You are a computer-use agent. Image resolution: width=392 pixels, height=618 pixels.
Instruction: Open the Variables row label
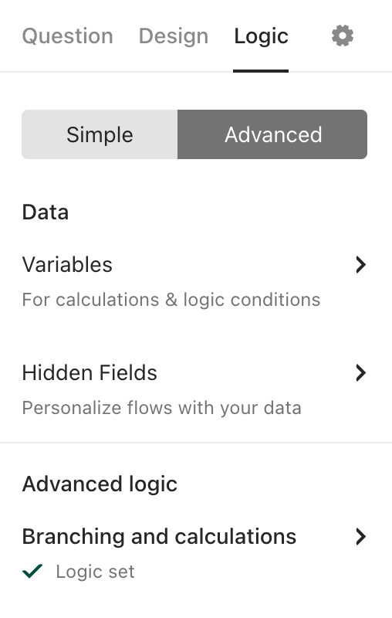[67, 264]
